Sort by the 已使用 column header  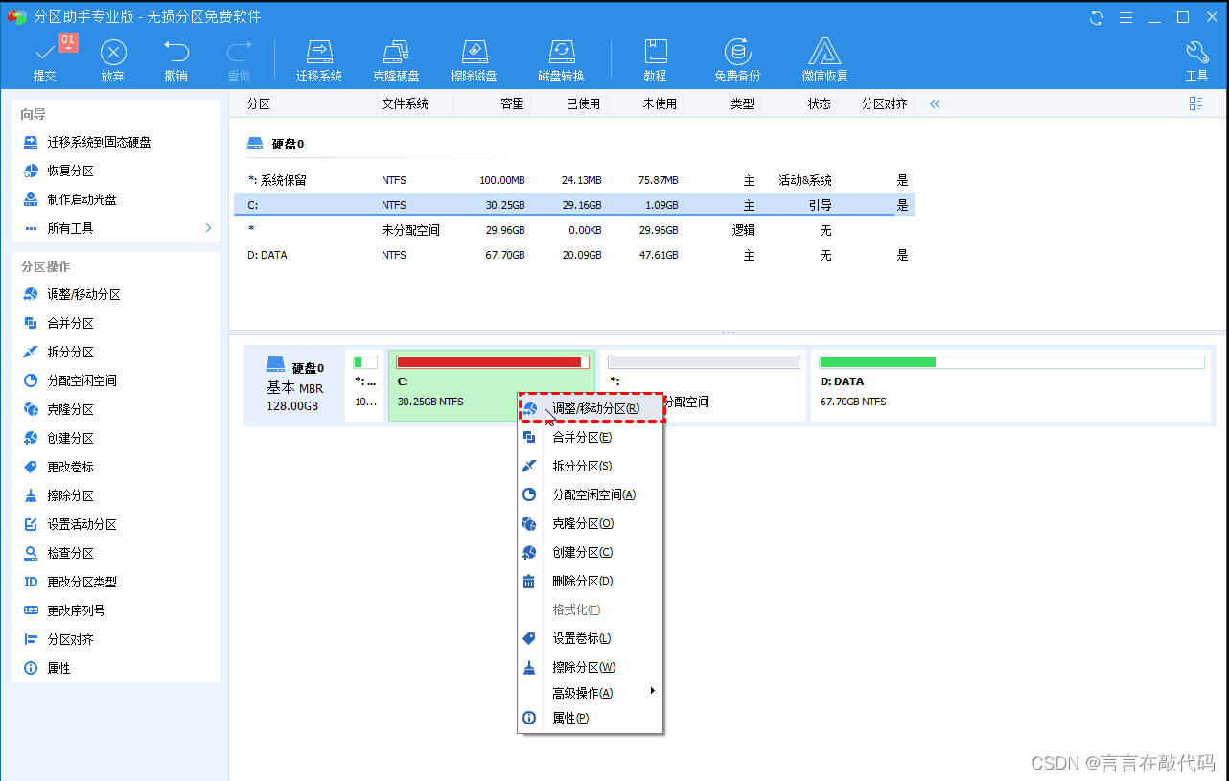[583, 103]
